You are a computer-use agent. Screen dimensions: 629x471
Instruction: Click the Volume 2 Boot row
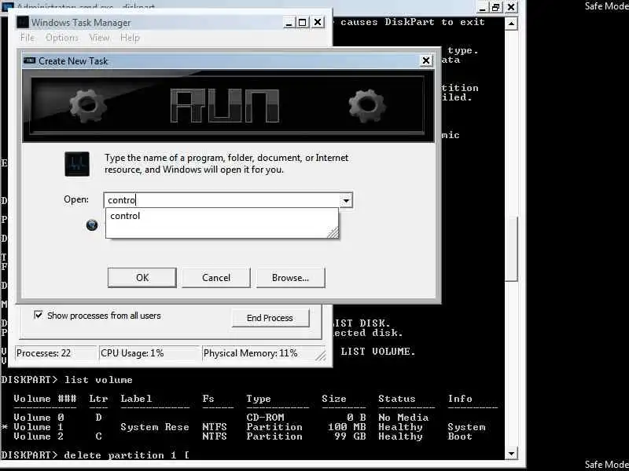(x=243, y=436)
